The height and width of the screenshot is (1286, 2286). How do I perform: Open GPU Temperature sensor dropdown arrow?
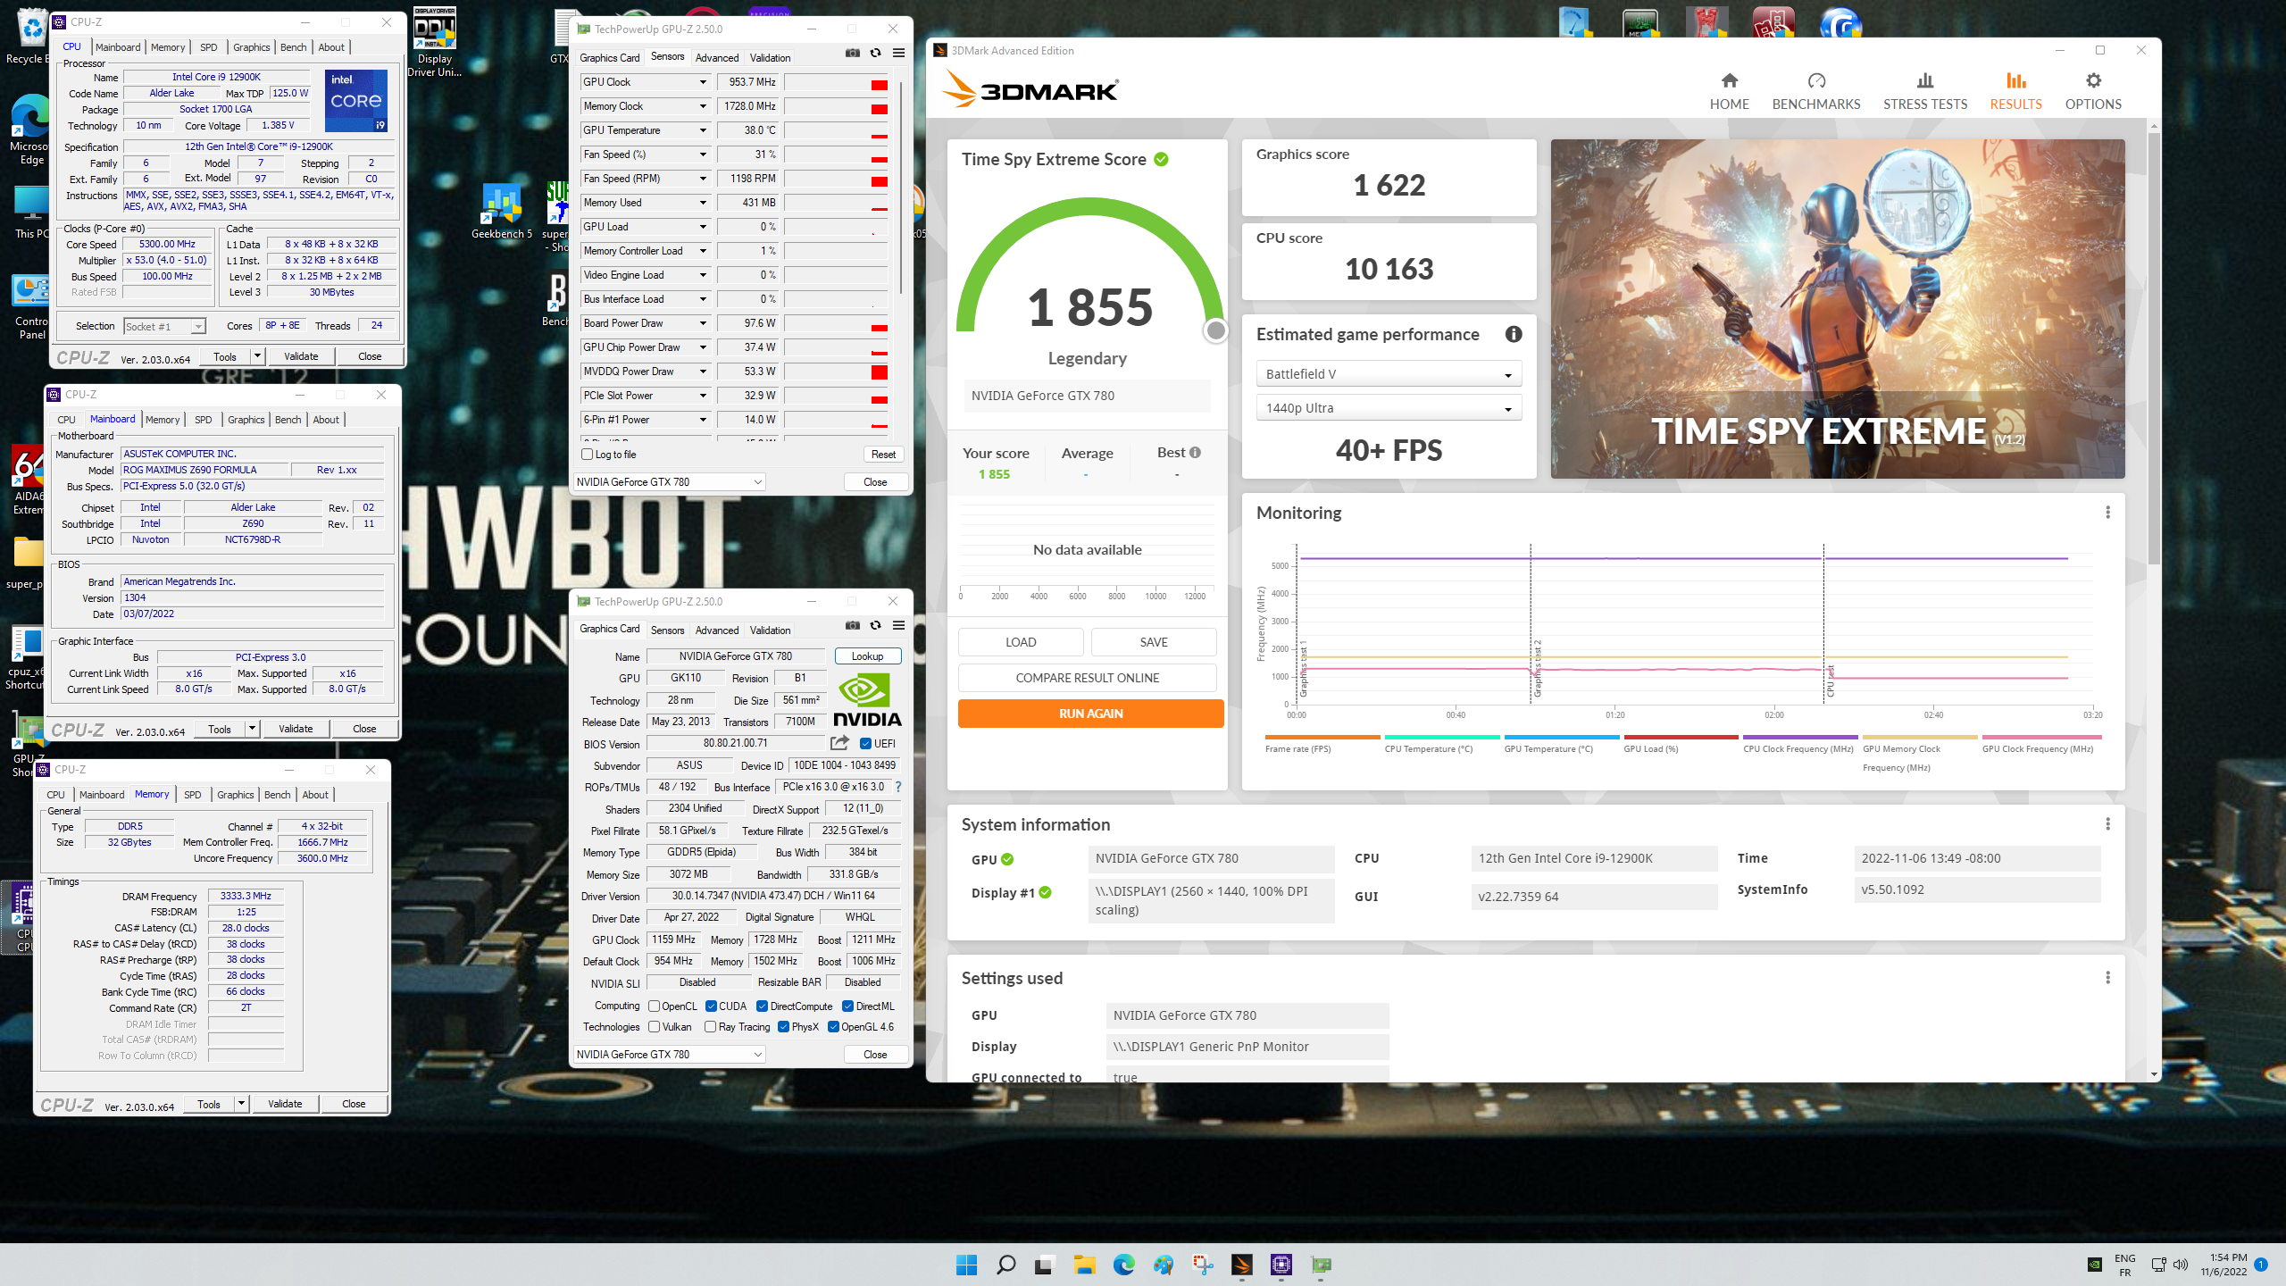click(703, 130)
